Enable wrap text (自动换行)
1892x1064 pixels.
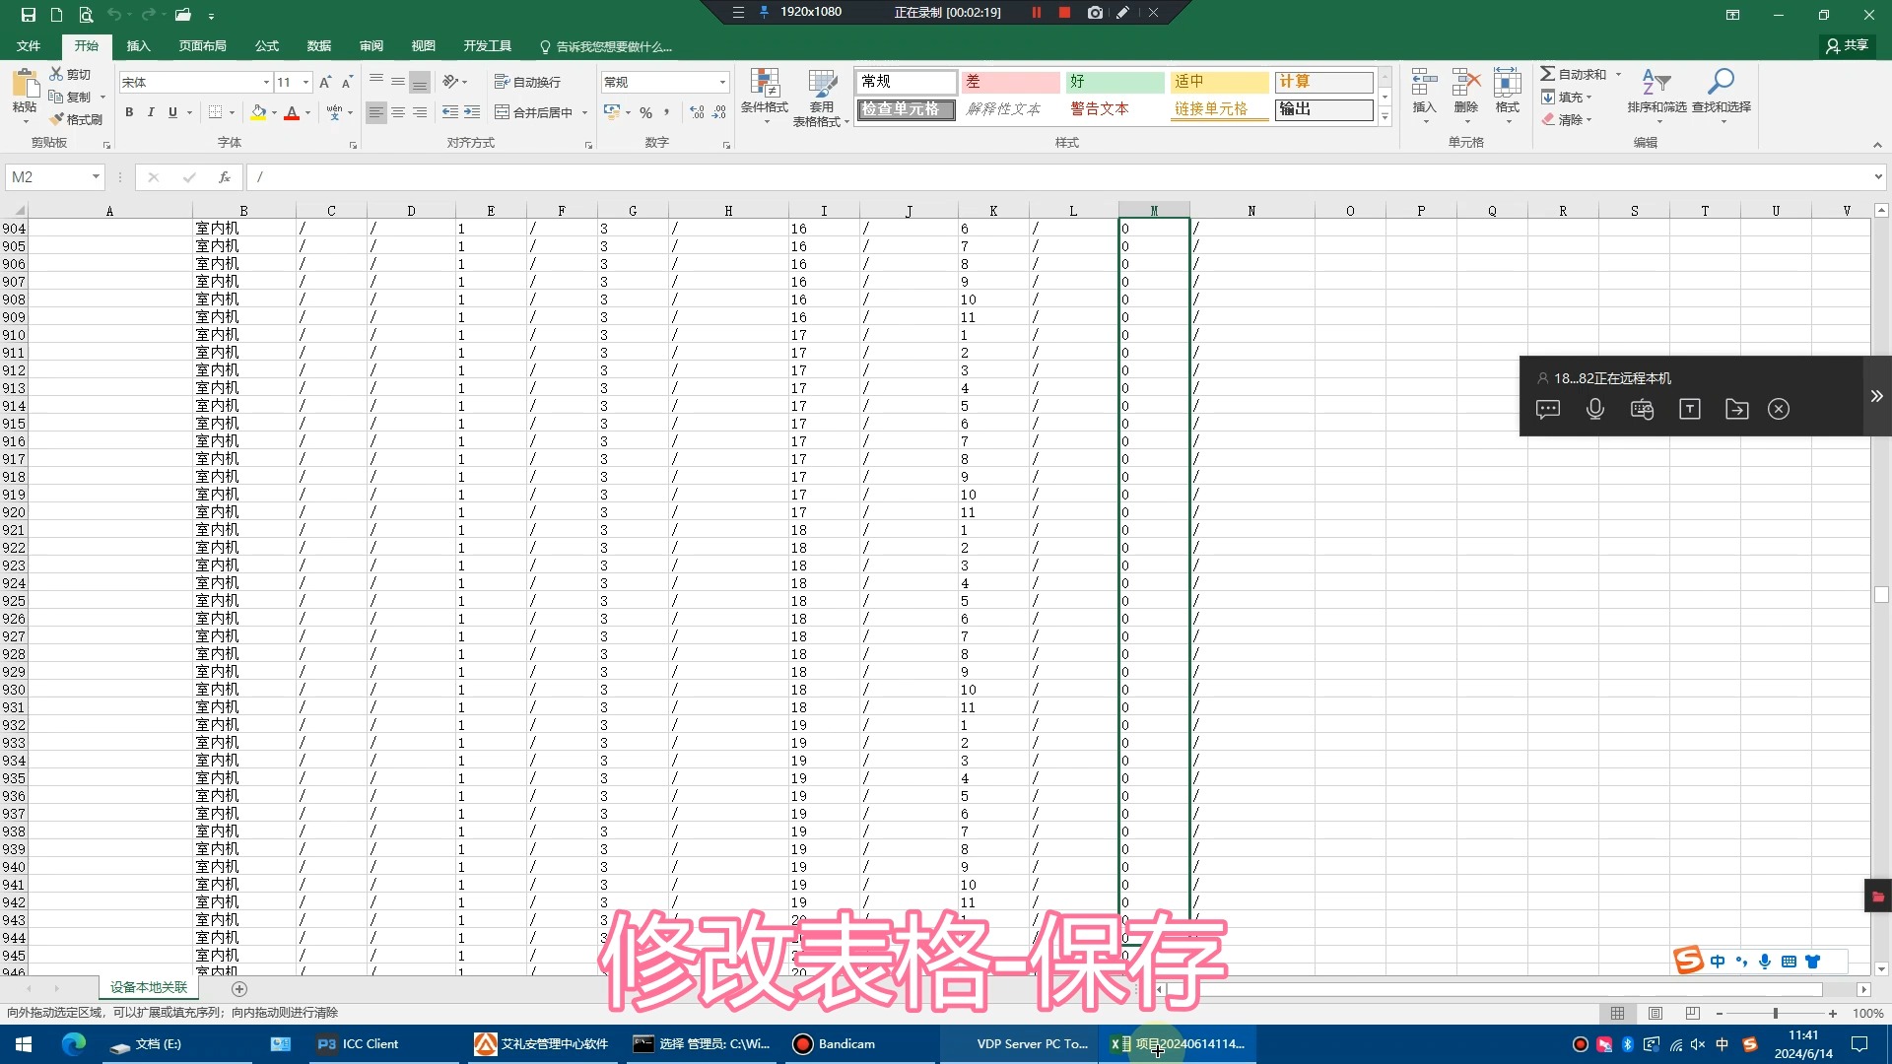(x=529, y=81)
